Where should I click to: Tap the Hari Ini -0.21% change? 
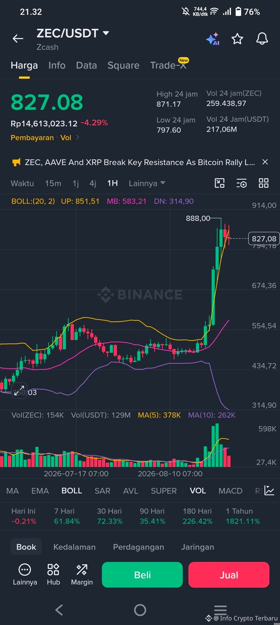point(24,516)
